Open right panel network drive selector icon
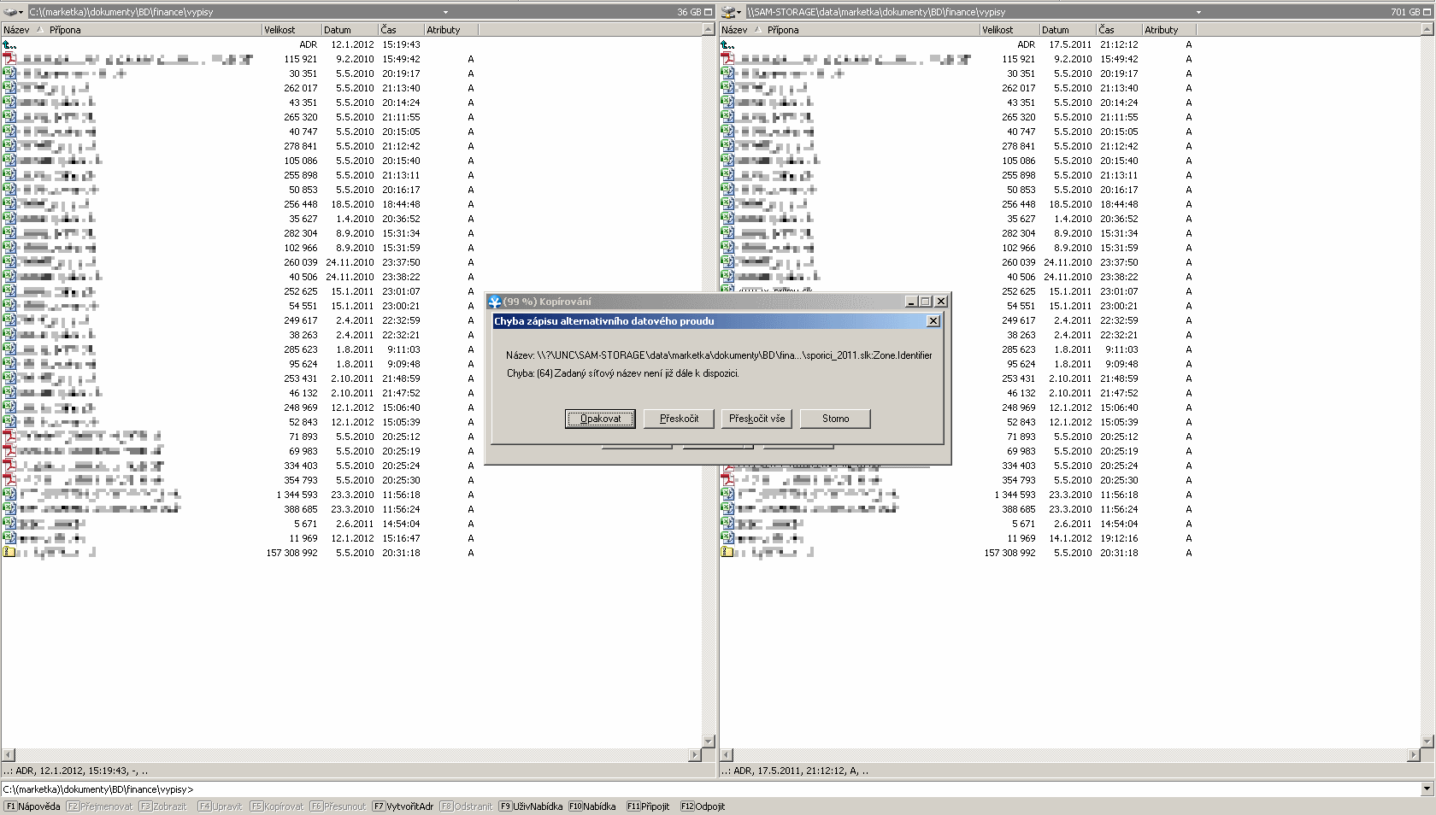Image resolution: width=1436 pixels, height=815 pixels. point(730,12)
